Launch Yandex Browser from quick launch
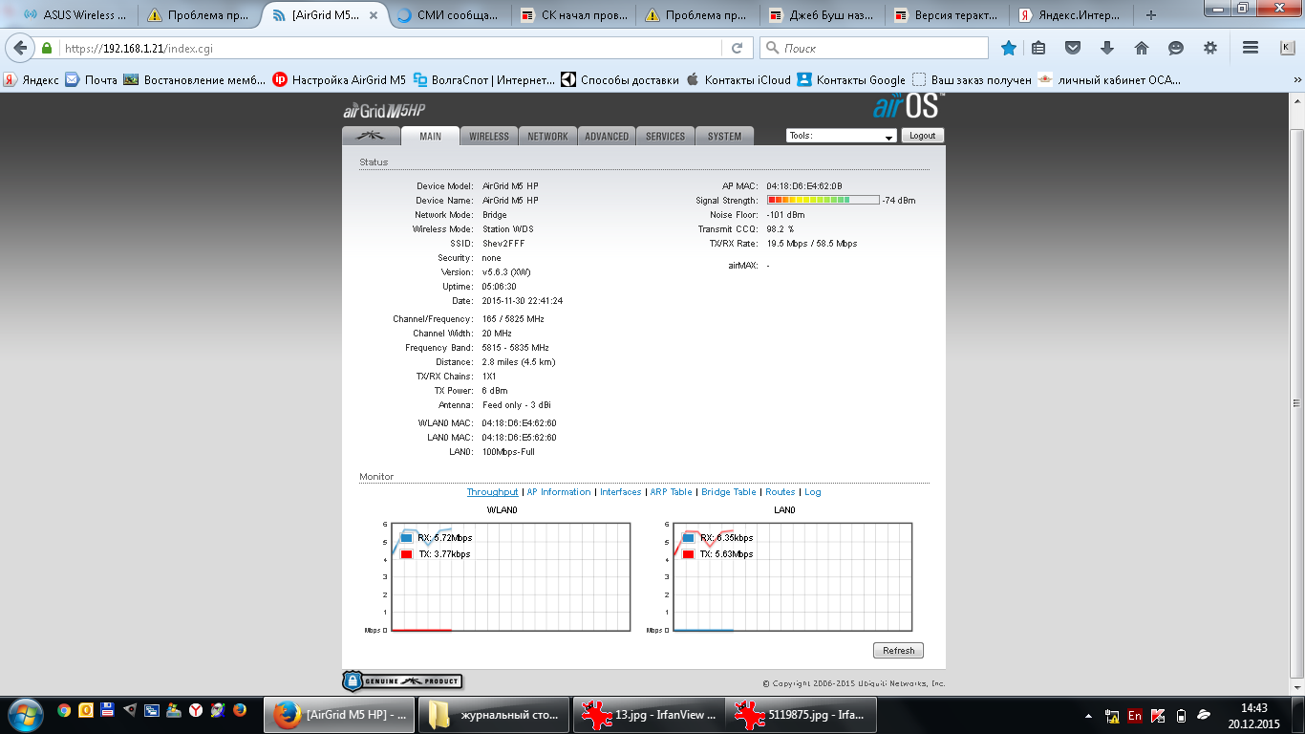The width and height of the screenshot is (1305, 734). point(195,710)
